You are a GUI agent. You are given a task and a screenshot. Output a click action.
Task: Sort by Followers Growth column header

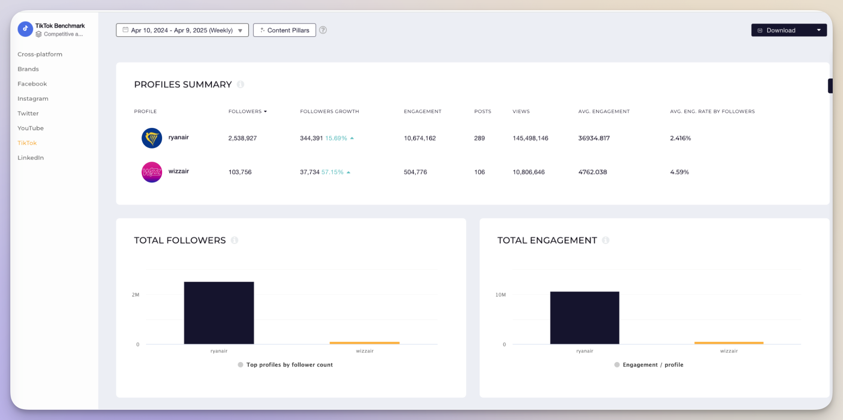click(x=330, y=111)
